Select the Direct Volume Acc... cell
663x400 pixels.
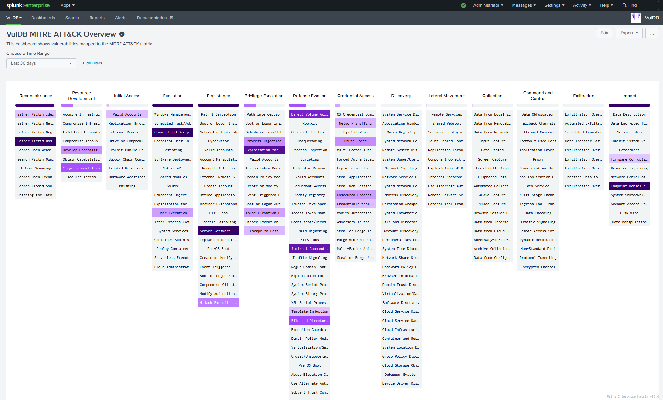point(310,114)
